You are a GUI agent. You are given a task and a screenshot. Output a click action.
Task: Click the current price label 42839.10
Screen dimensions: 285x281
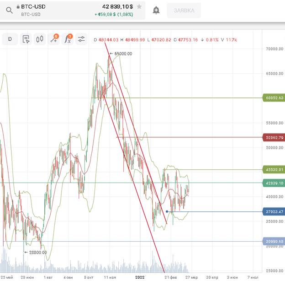274,183
